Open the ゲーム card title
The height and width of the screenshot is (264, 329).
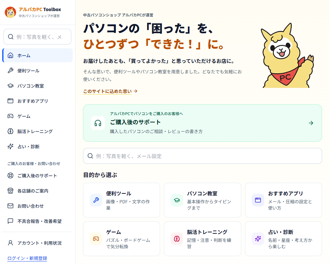coord(114,232)
